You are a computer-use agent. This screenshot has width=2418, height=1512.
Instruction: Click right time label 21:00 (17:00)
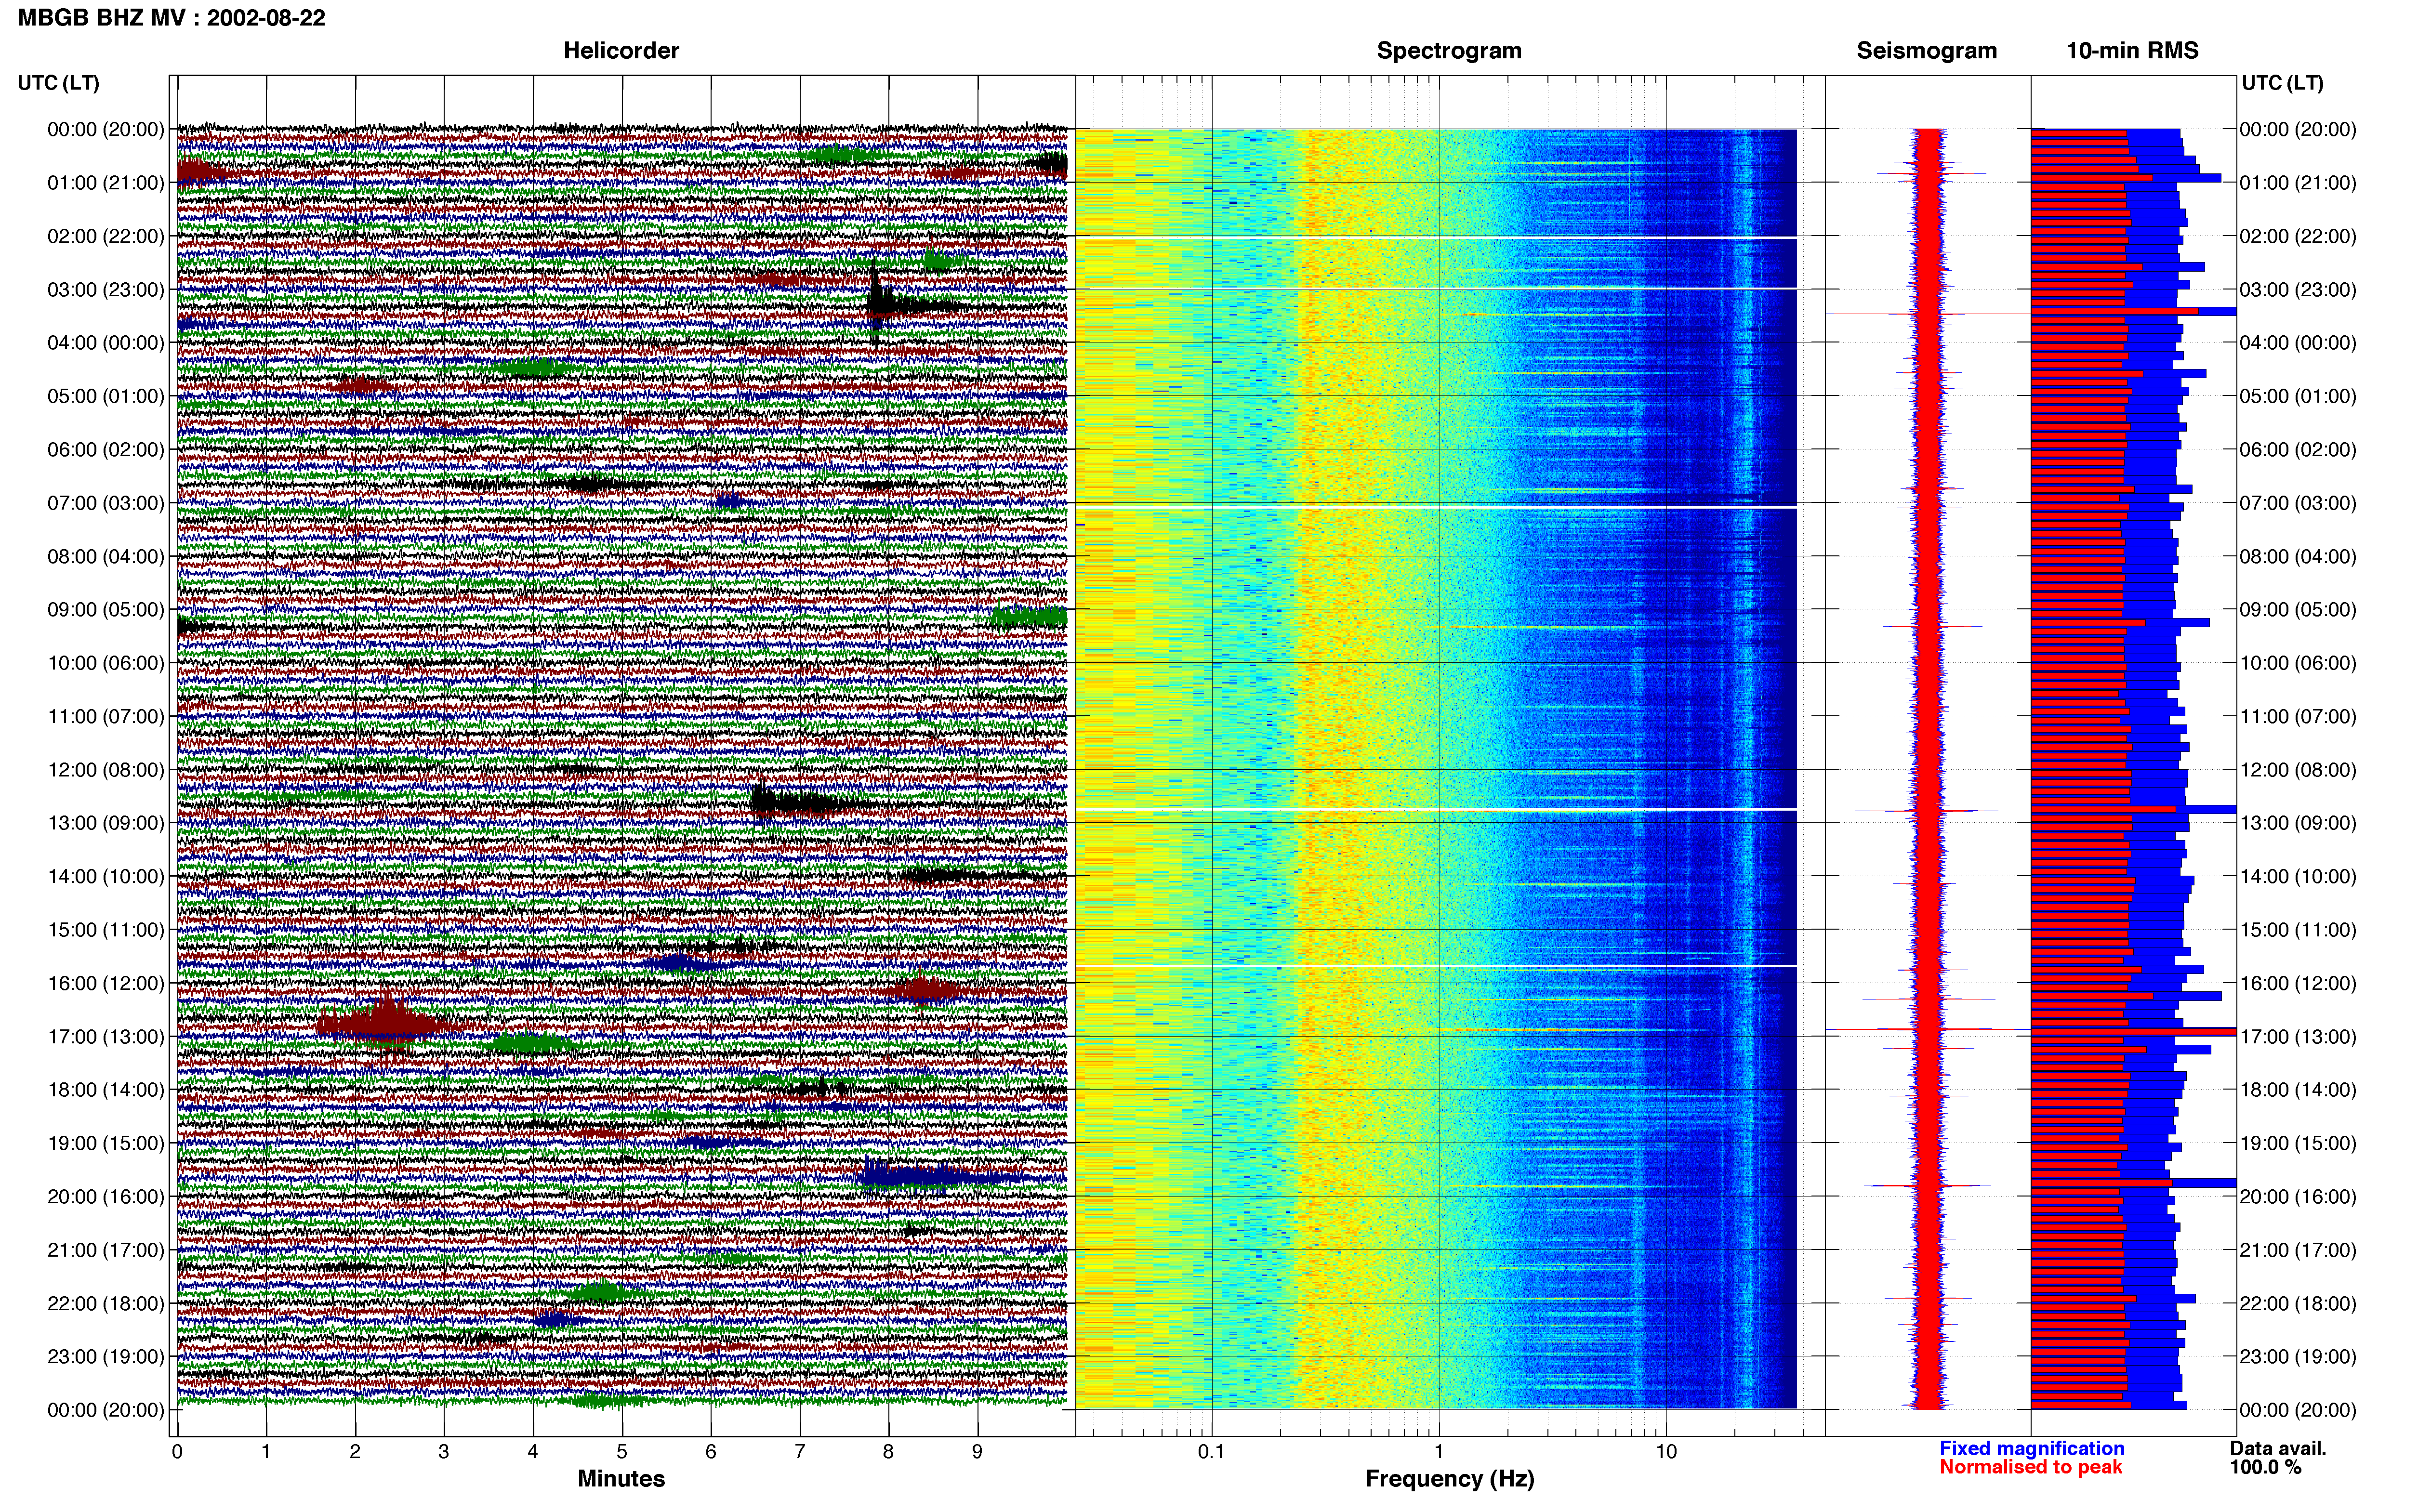point(2298,1250)
